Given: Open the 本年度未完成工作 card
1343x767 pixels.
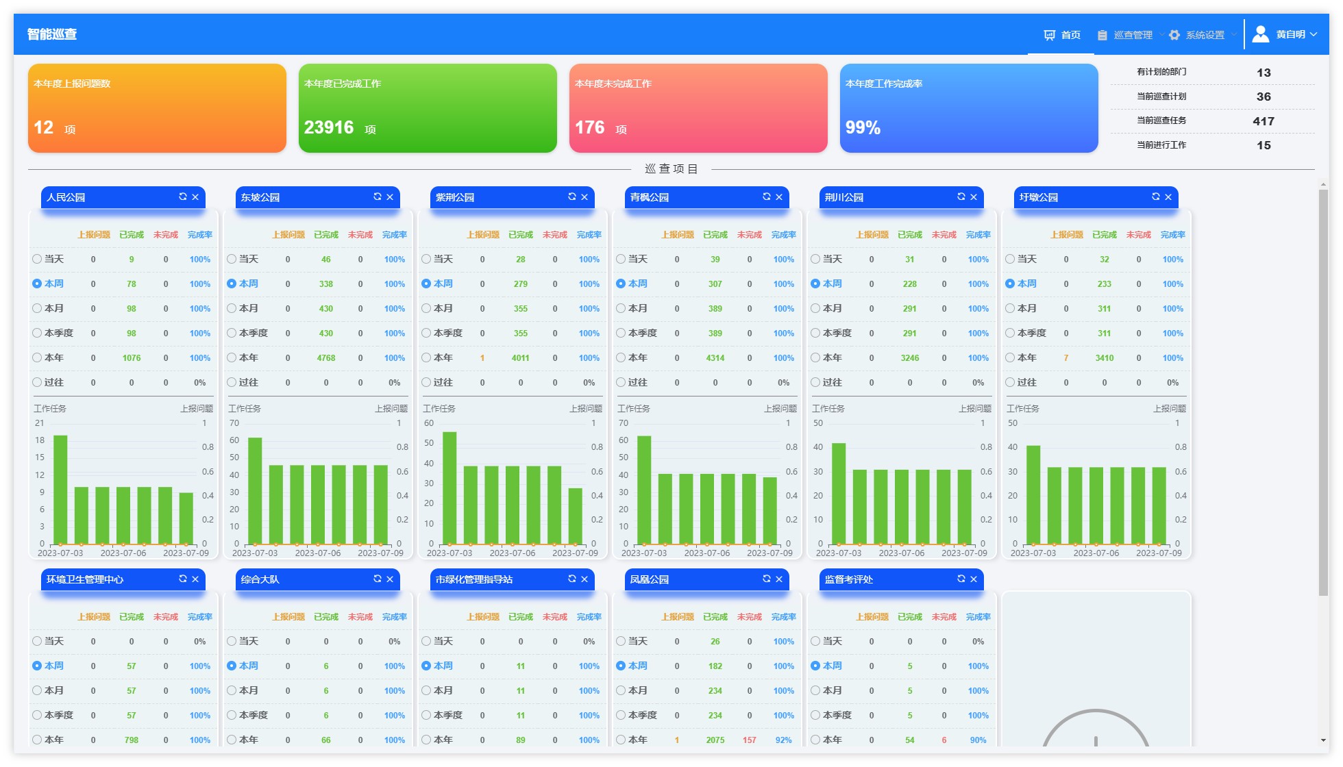Looking at the screenshot, I should coord(698,108).
